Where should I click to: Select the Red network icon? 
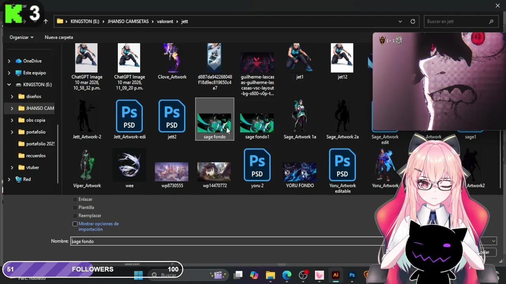point(19,179)
